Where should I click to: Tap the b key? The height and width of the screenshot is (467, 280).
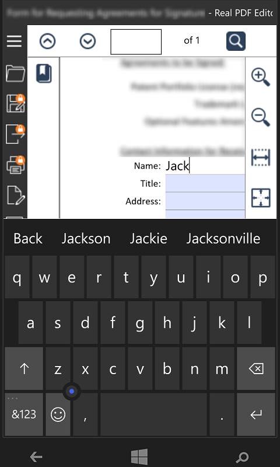[167, 368]
